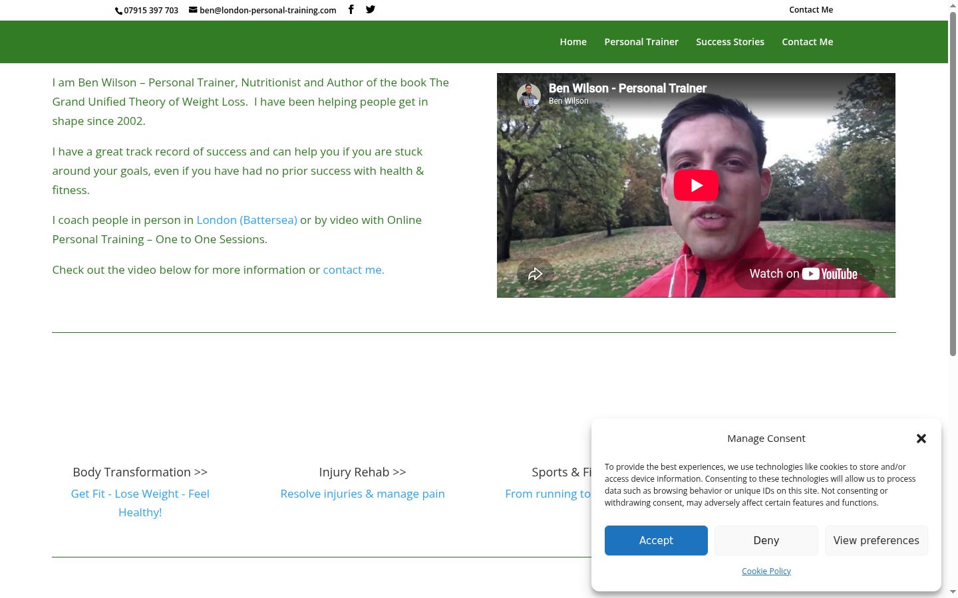Deny cookies in consent dialog
The image size is (958, 598).
[766, 540]
